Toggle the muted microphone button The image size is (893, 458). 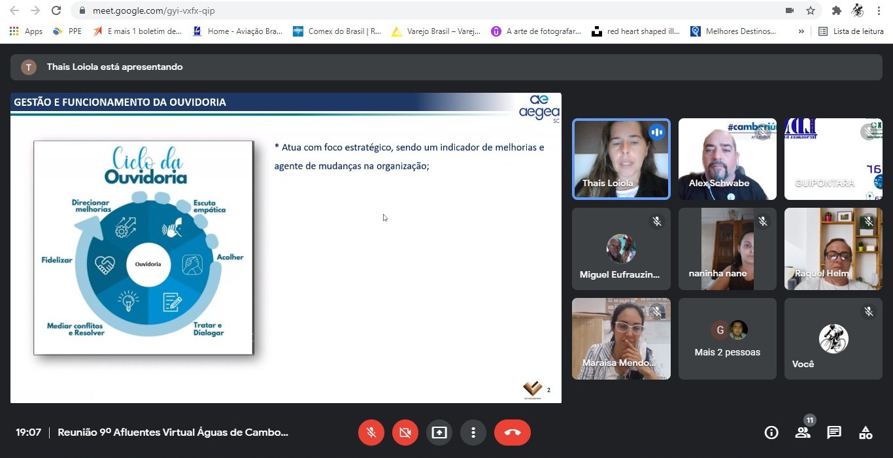tap(371, 433)
